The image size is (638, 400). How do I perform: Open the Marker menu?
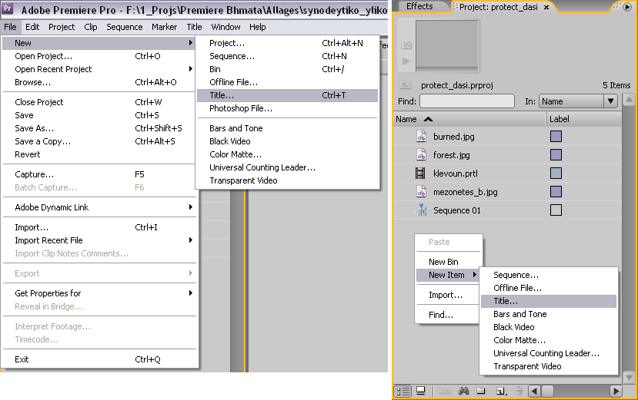pos(165,27)
